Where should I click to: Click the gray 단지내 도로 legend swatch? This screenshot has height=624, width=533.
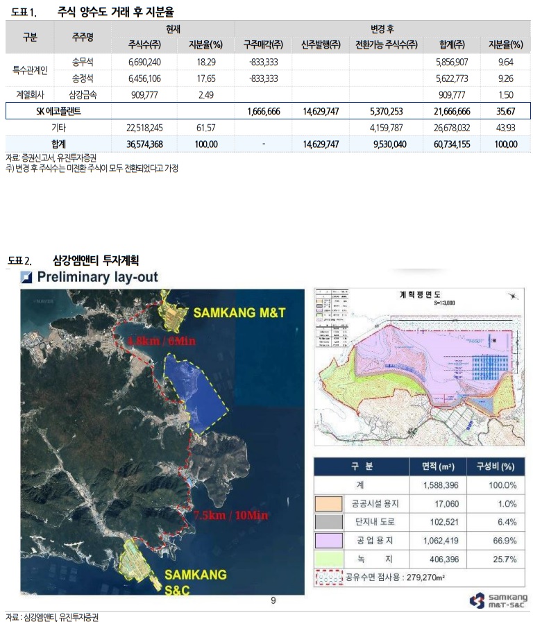[x=328, y=522]
